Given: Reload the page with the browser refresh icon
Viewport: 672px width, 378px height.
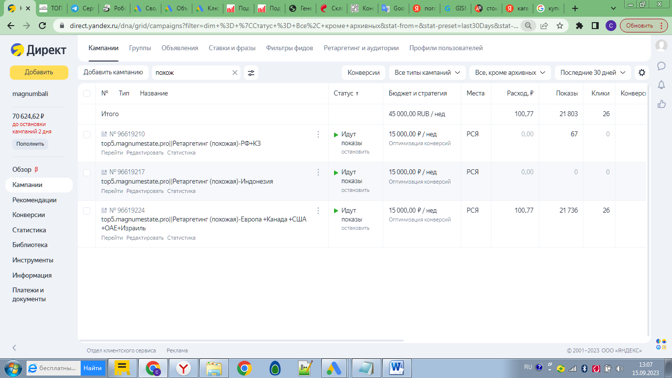Looking at the screenshot, I should (x=42, y=26).
